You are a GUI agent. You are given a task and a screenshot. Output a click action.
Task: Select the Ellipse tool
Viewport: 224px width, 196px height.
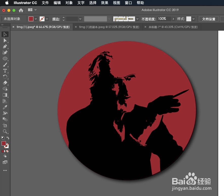tap(5, 59)
